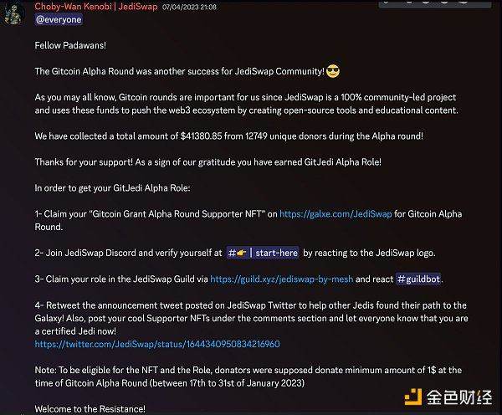This screenshot has width=502, height=415.
Task: Click the 'Fellow Padawans!' greeting line
Action: point(70,45)
